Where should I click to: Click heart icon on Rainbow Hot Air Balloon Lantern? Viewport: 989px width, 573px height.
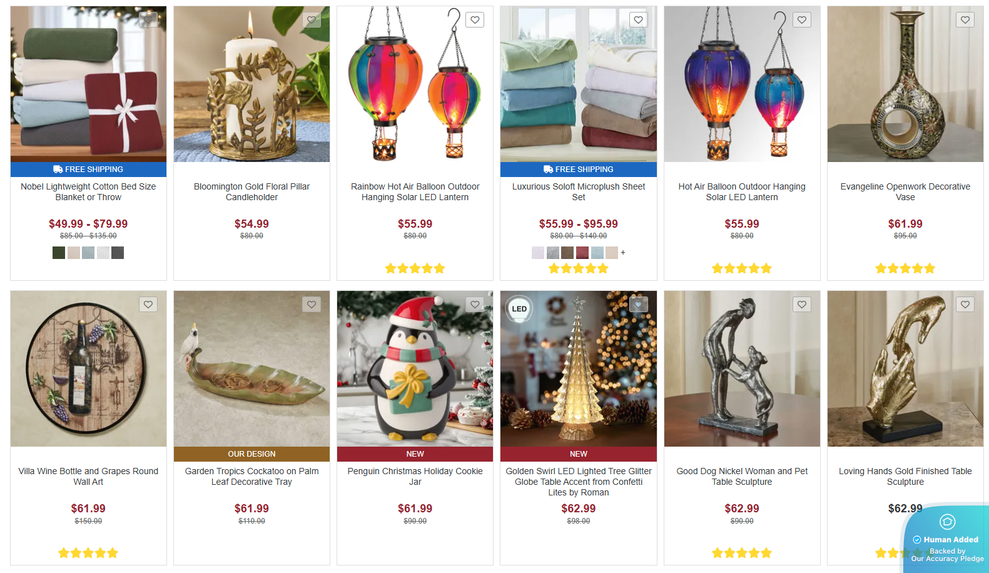tap(475, 20)
